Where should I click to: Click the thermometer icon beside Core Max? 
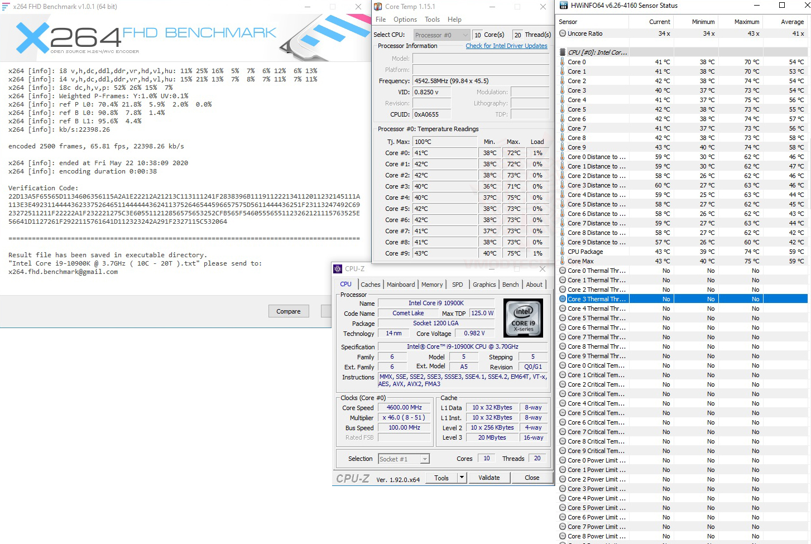point(563,261)
